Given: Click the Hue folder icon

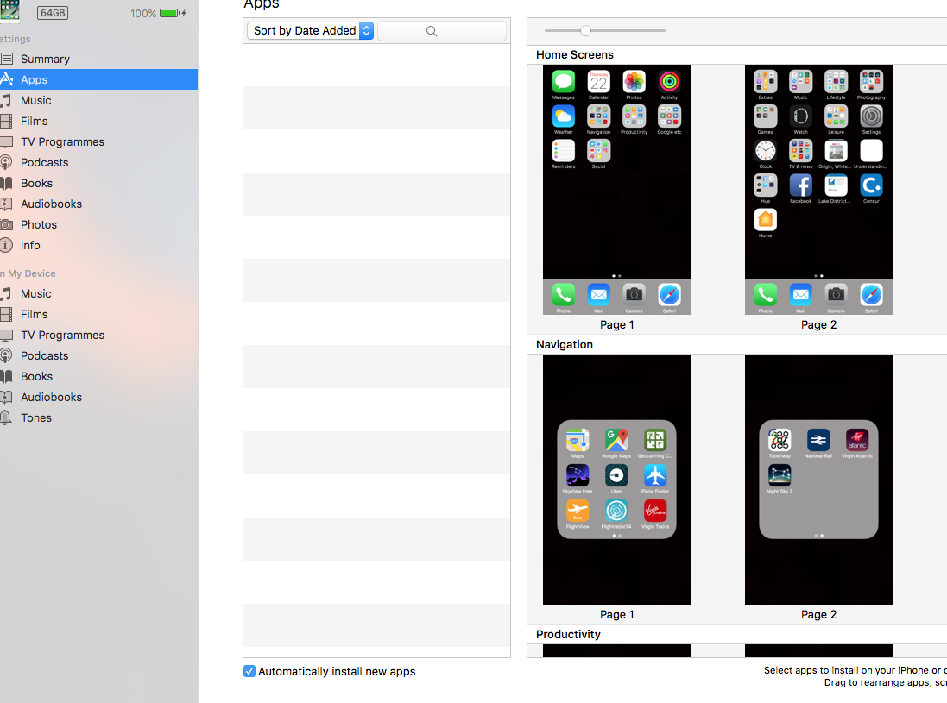Looking at the screenshot, I should tap(765, 185).
